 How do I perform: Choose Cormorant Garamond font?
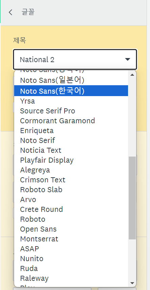(71, 121)
